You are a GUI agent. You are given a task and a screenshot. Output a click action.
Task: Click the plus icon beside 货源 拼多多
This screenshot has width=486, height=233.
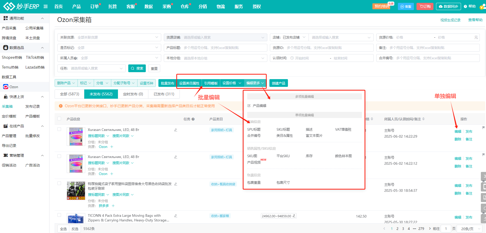tap(113, 206)
